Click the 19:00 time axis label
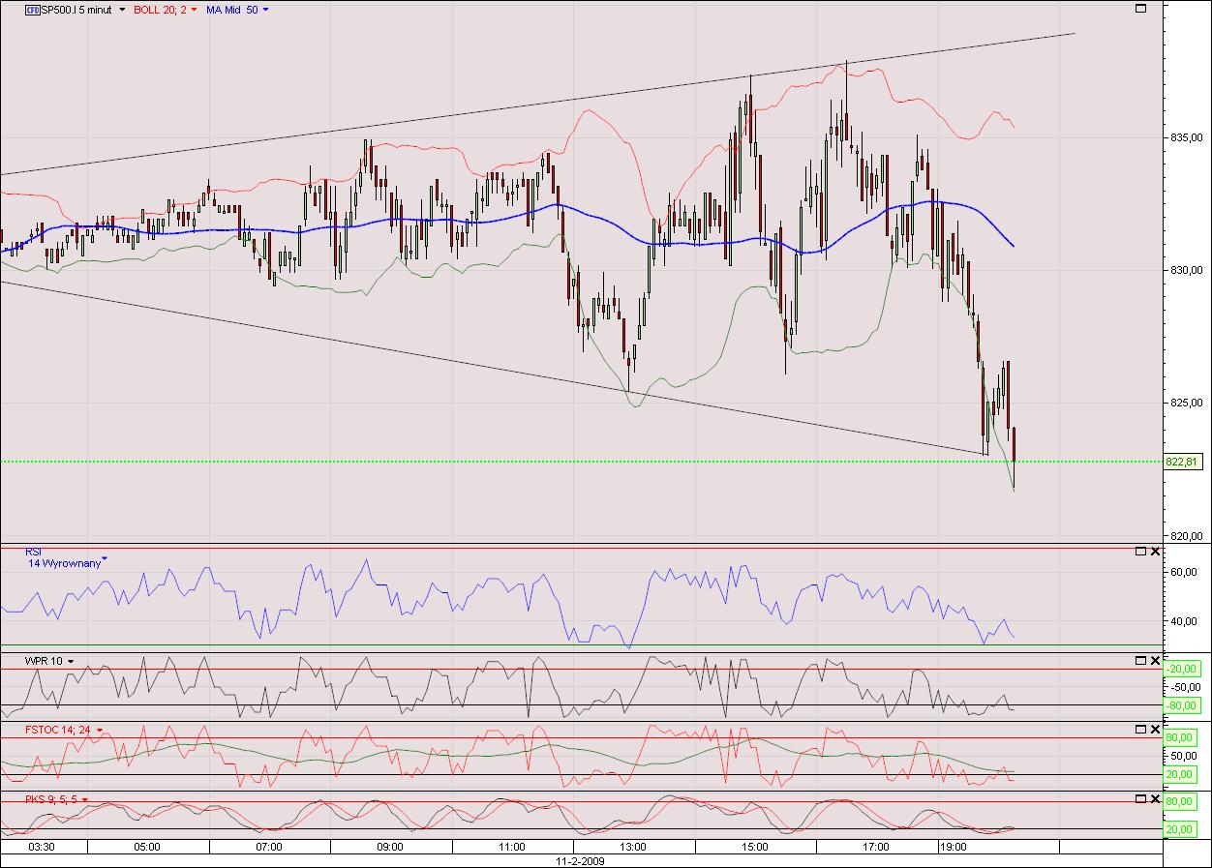 [953, 847]
